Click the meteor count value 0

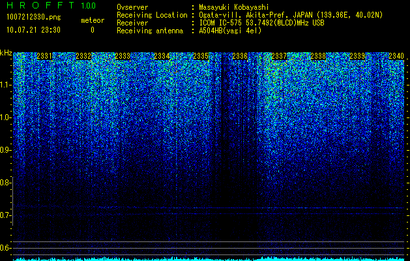(93, 30)
